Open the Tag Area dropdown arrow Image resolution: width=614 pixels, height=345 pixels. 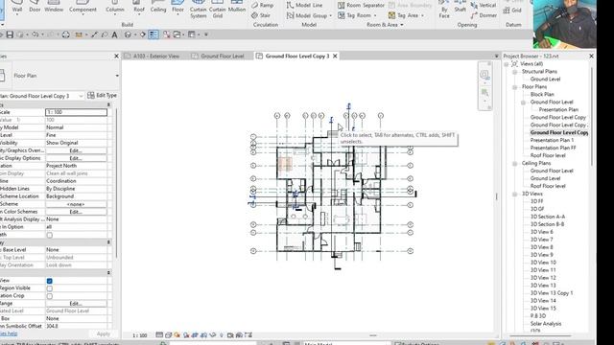(422, 15)
